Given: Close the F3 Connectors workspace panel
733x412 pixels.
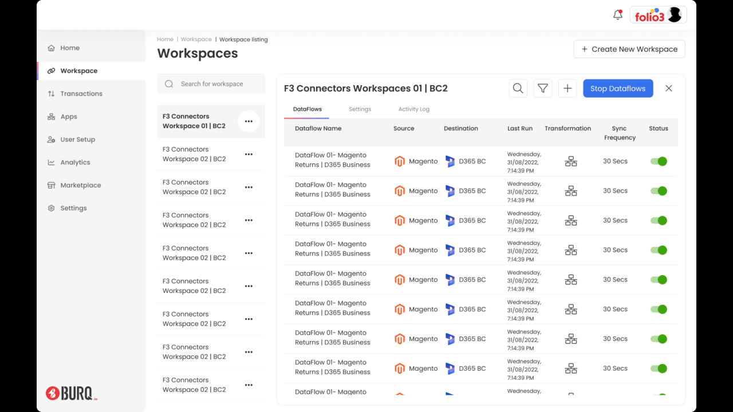Looking at the screenshot, I should (x=668, y=88).
